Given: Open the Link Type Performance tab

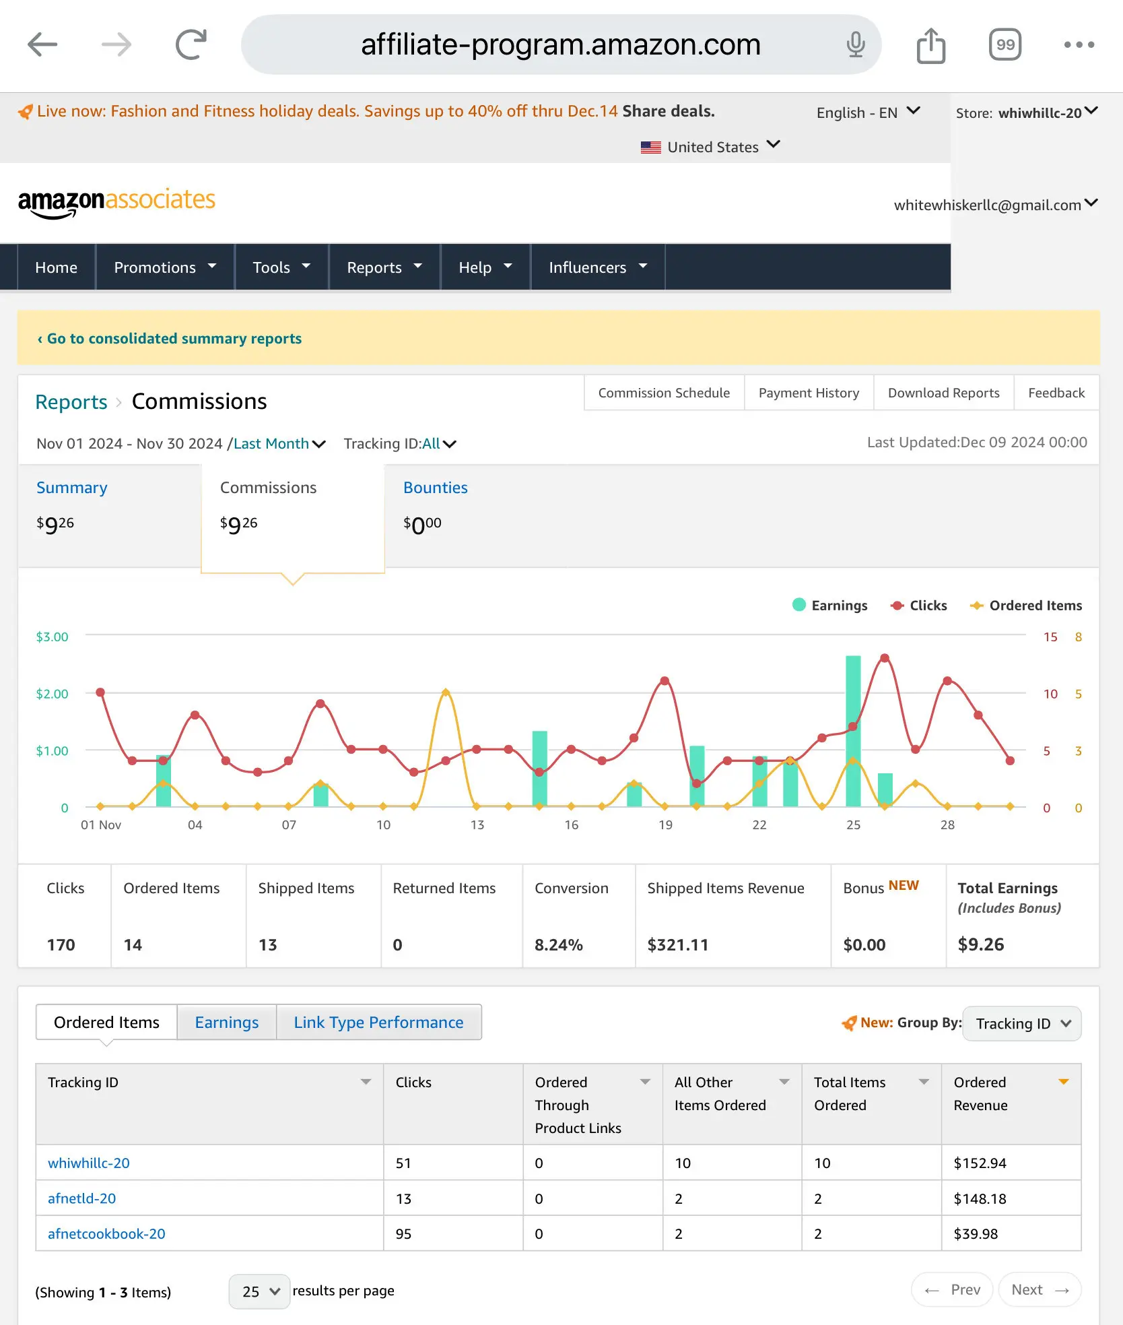Looking at the screenshot, I should (x=378, y=1022).
